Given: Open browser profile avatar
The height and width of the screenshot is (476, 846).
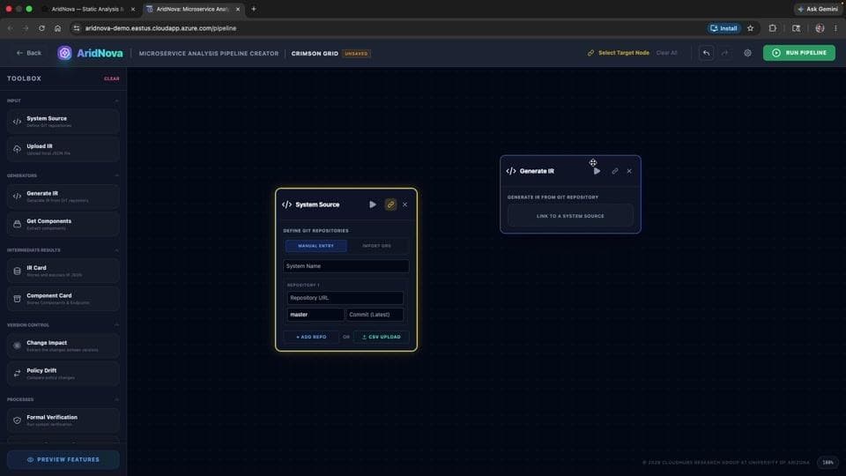Looking at the screenshot, I should tap(820, 28).
